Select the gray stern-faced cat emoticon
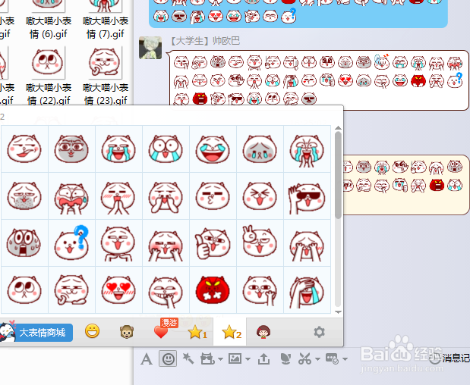The height and width of the screenshot is (385, 470). click(71, 149)
